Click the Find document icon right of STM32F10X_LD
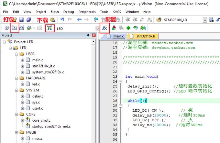Screen dimensions: 220x143 click(212, 20)
